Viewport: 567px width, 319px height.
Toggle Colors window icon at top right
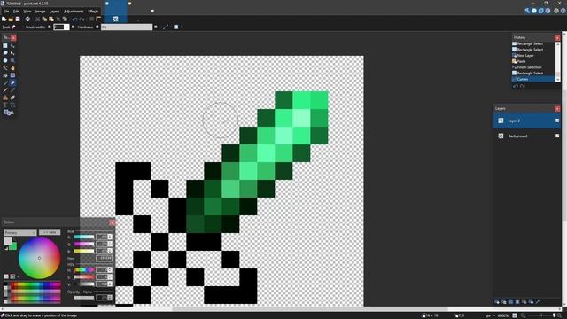point(548,11)
